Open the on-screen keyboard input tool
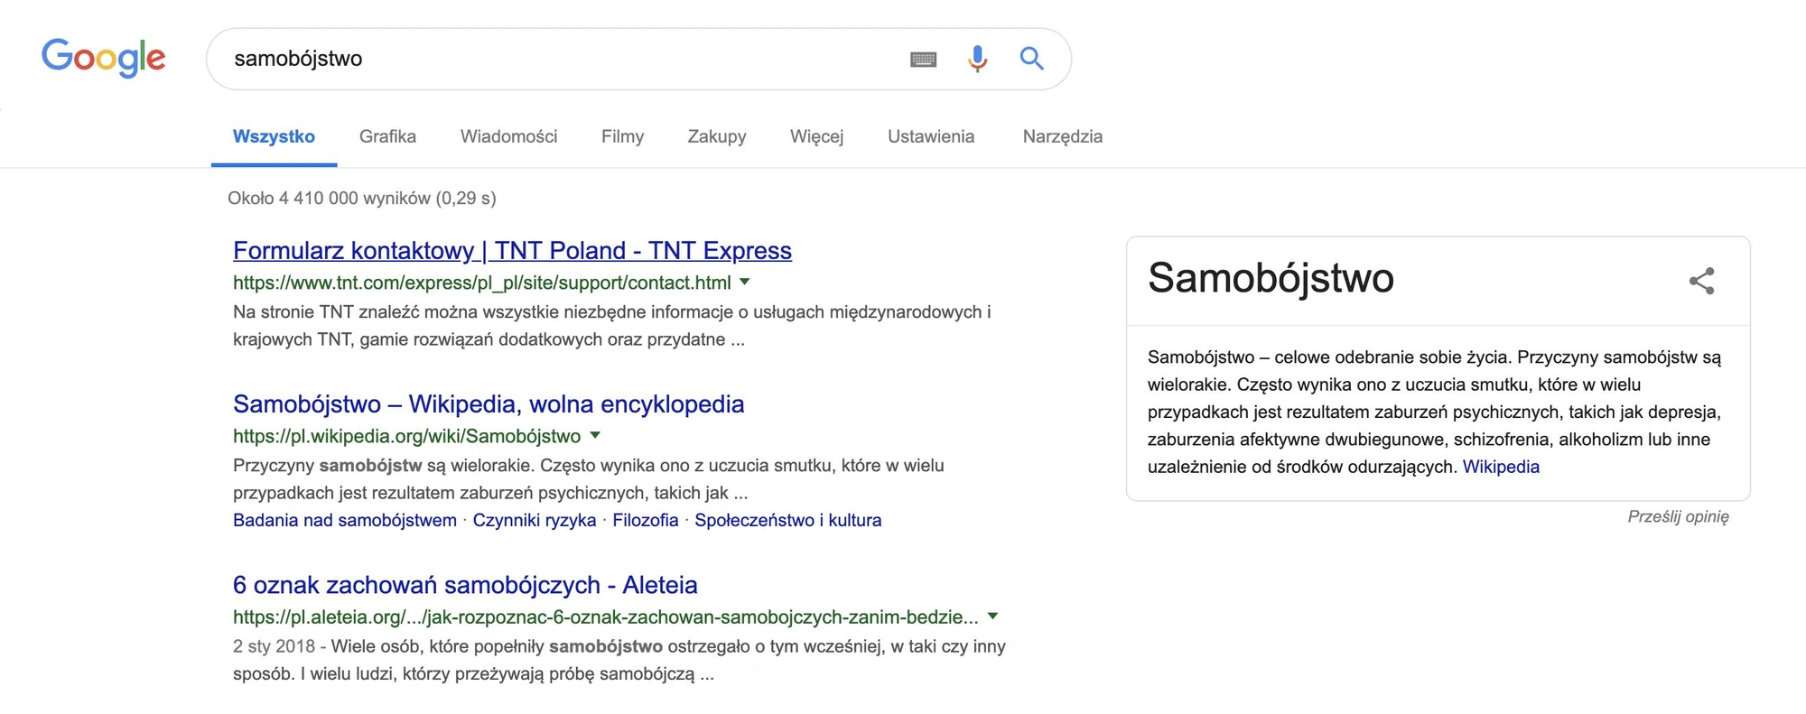The height and width of the screenshot is (714, 1806). pos(923,60)
